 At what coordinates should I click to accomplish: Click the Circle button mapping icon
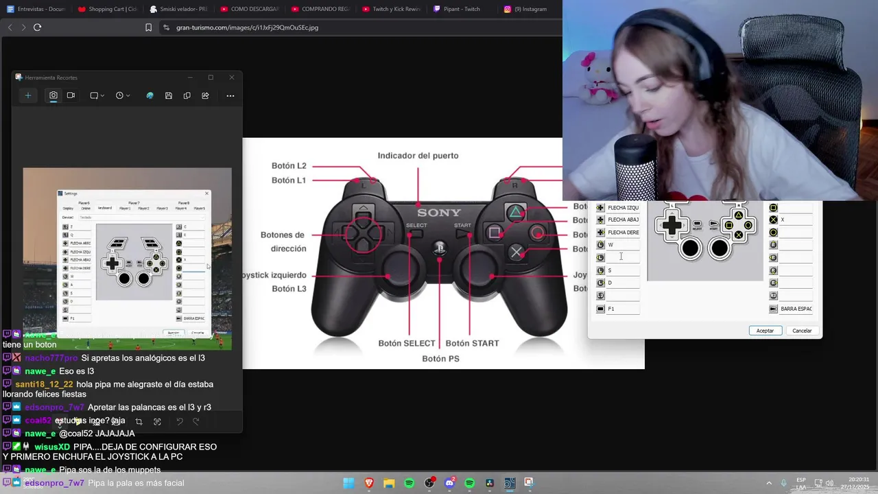pyautogui.click(x=774, y=233)
